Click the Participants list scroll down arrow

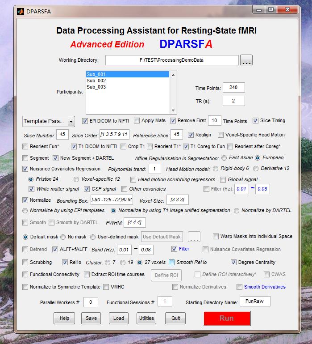click(173, 110)
